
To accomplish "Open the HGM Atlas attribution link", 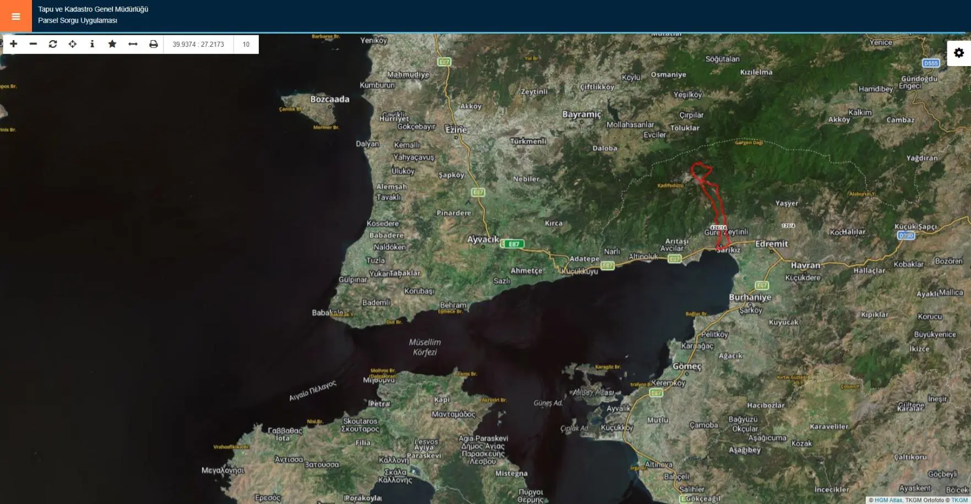I will (x=888, y=500).
